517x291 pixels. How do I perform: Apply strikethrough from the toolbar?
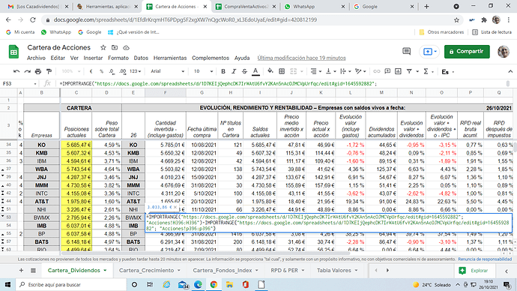point(244,71)
